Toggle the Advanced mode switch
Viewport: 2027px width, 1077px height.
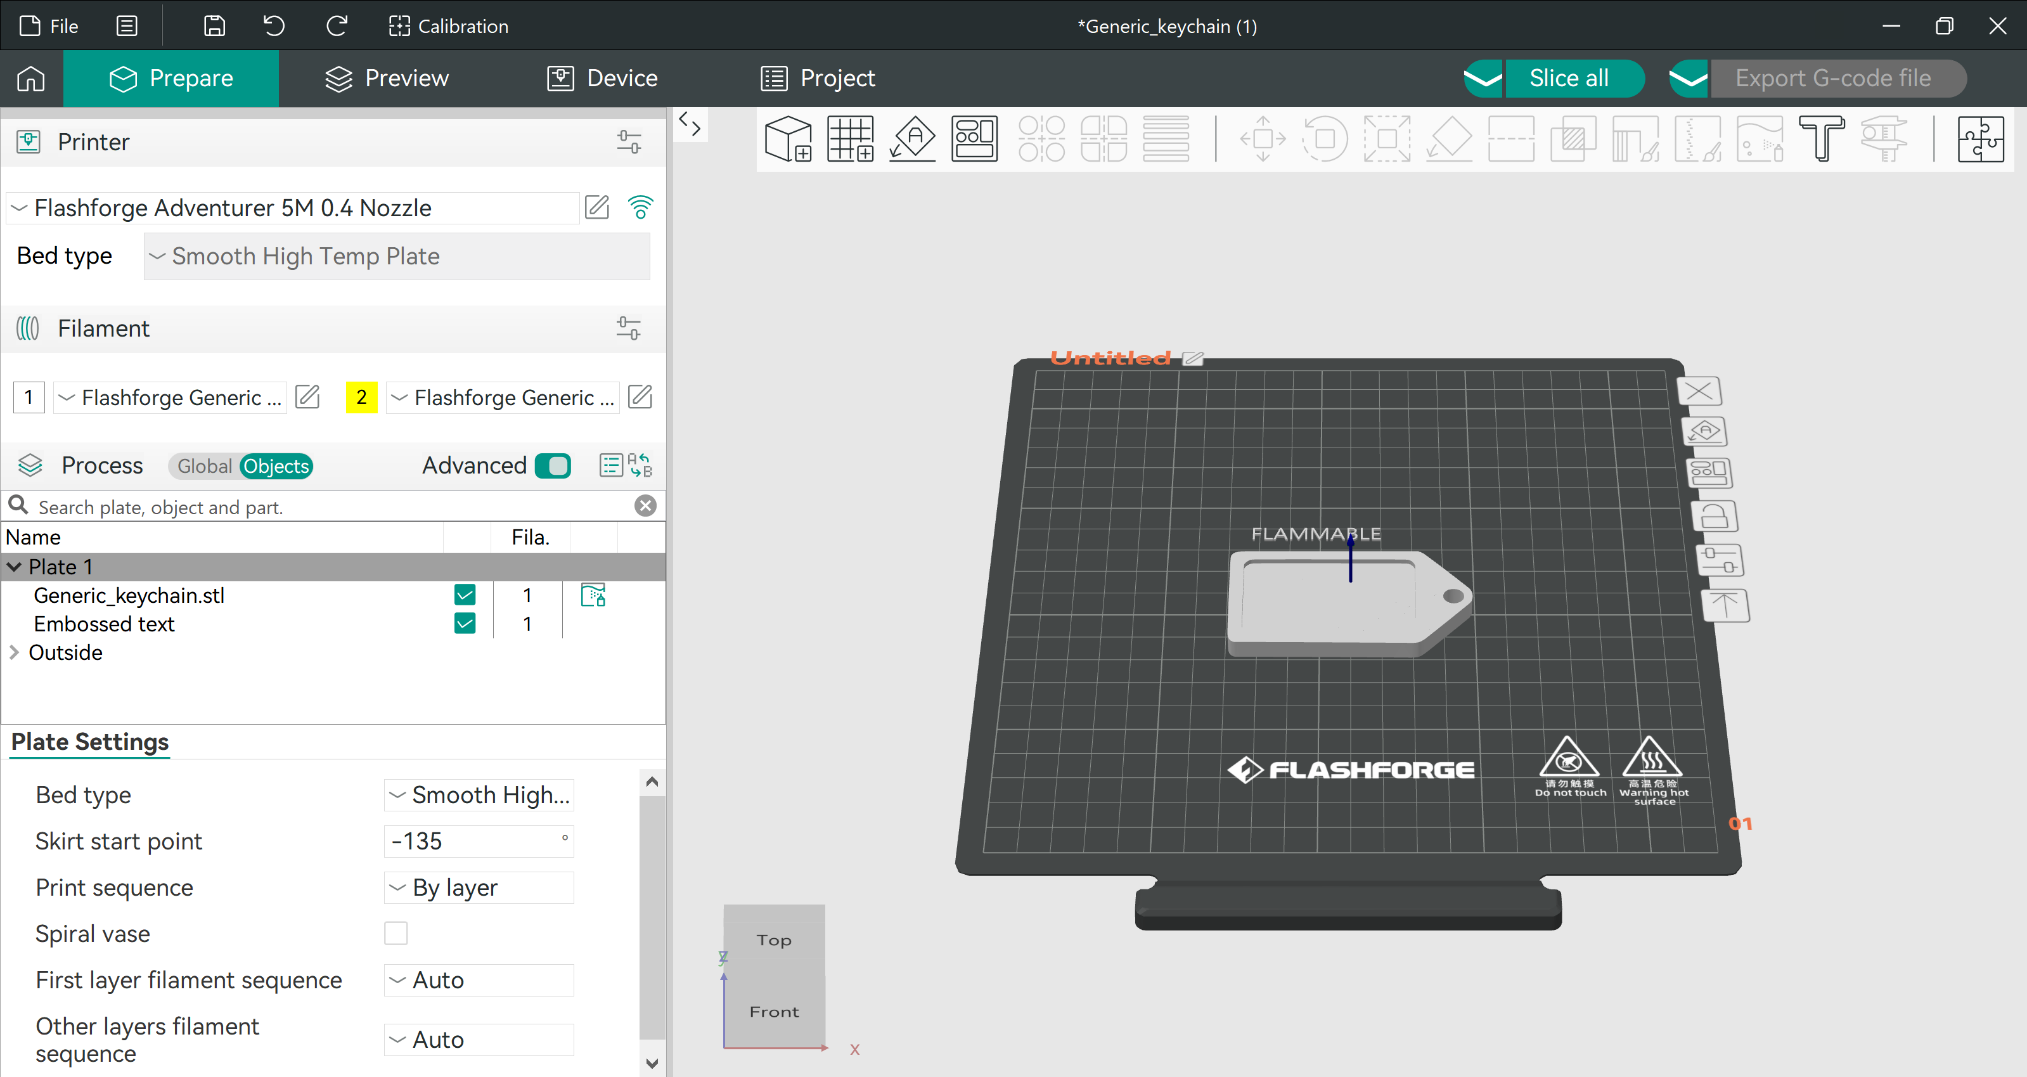pos(553,466)
